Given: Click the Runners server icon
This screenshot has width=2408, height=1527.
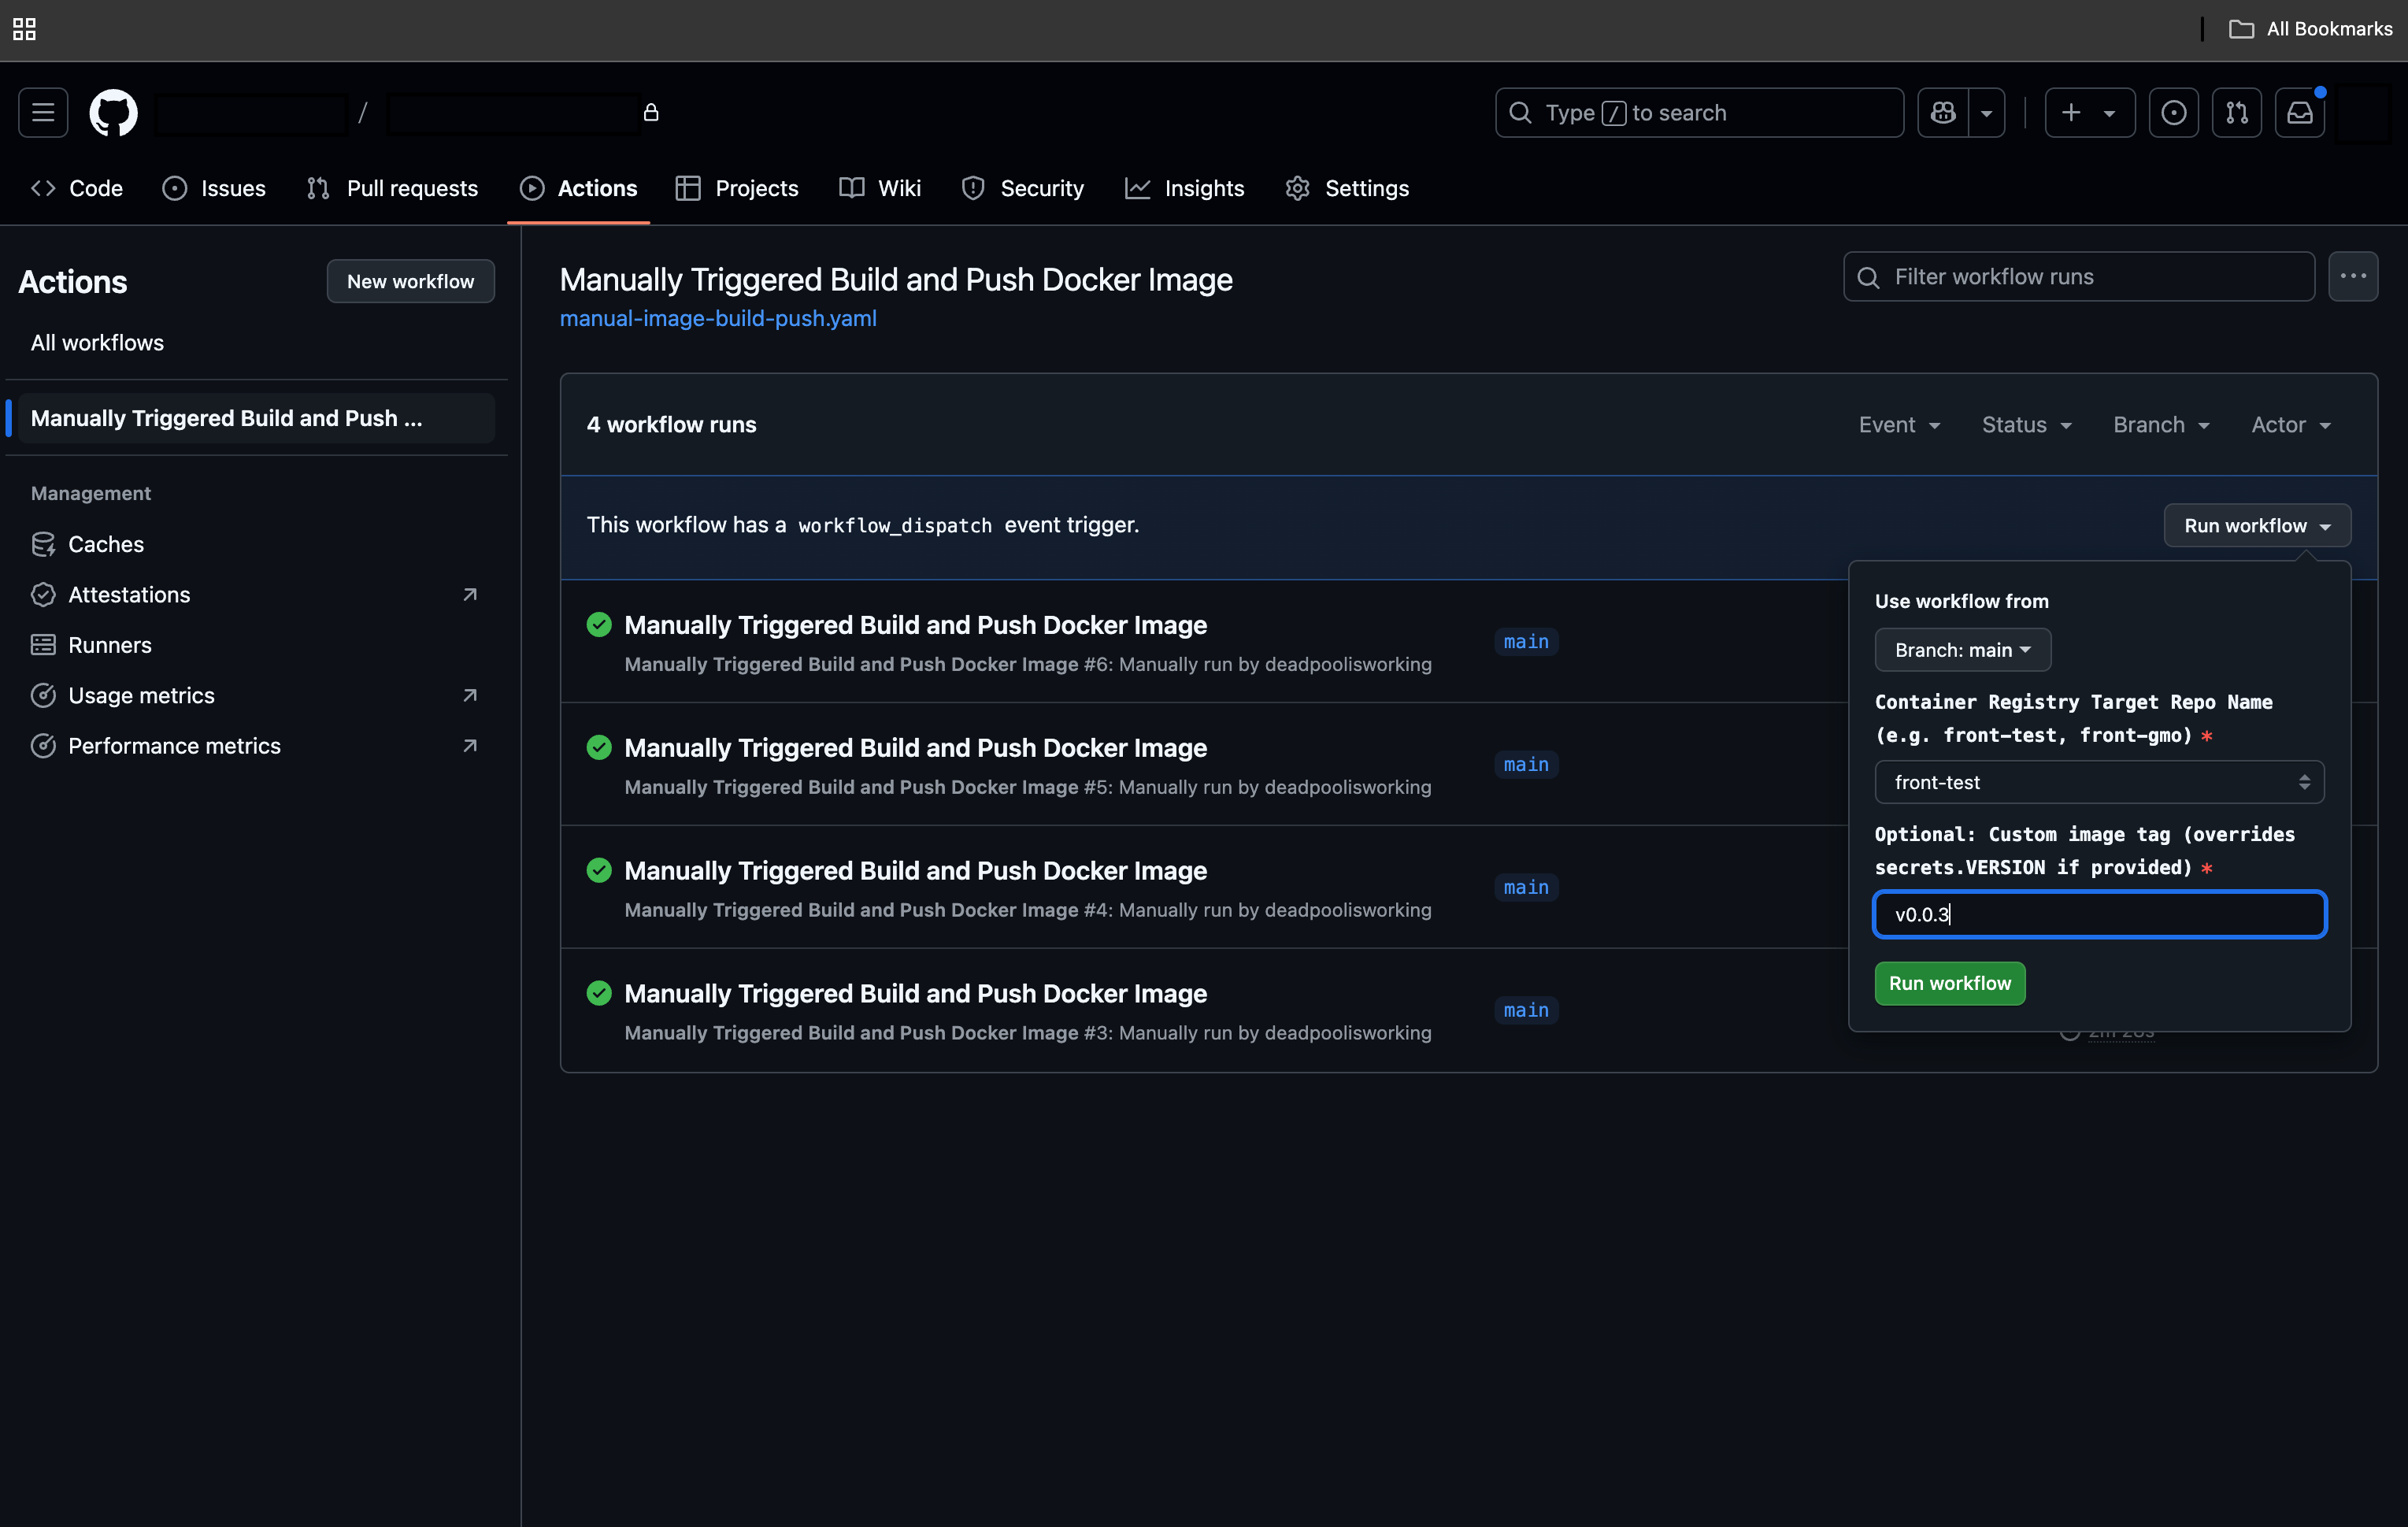Looking at the screenshot, I should pos(43,645).
